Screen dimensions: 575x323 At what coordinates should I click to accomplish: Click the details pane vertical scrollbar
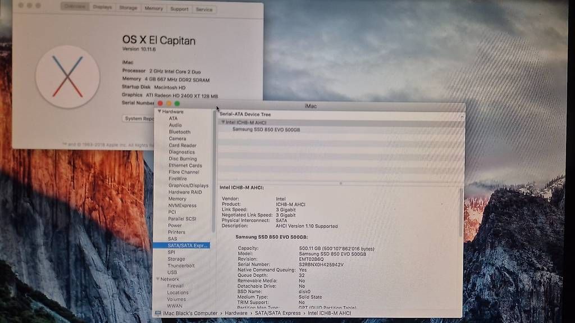point(461,212)
